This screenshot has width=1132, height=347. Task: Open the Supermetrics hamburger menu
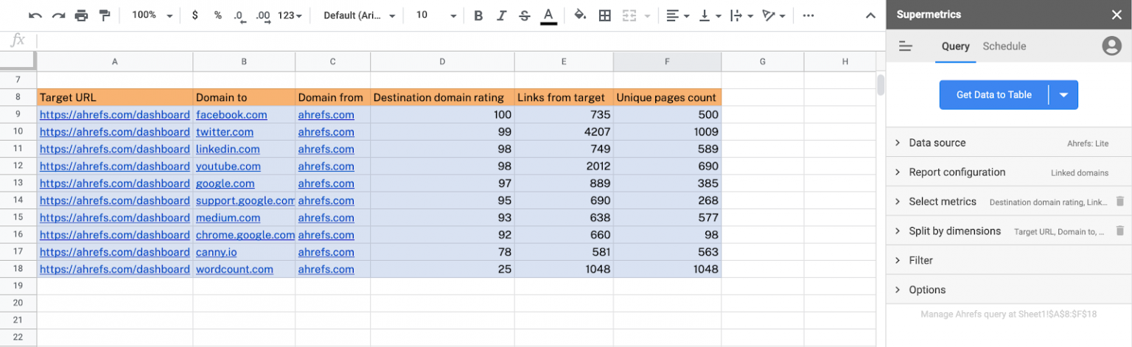(906, 46)
